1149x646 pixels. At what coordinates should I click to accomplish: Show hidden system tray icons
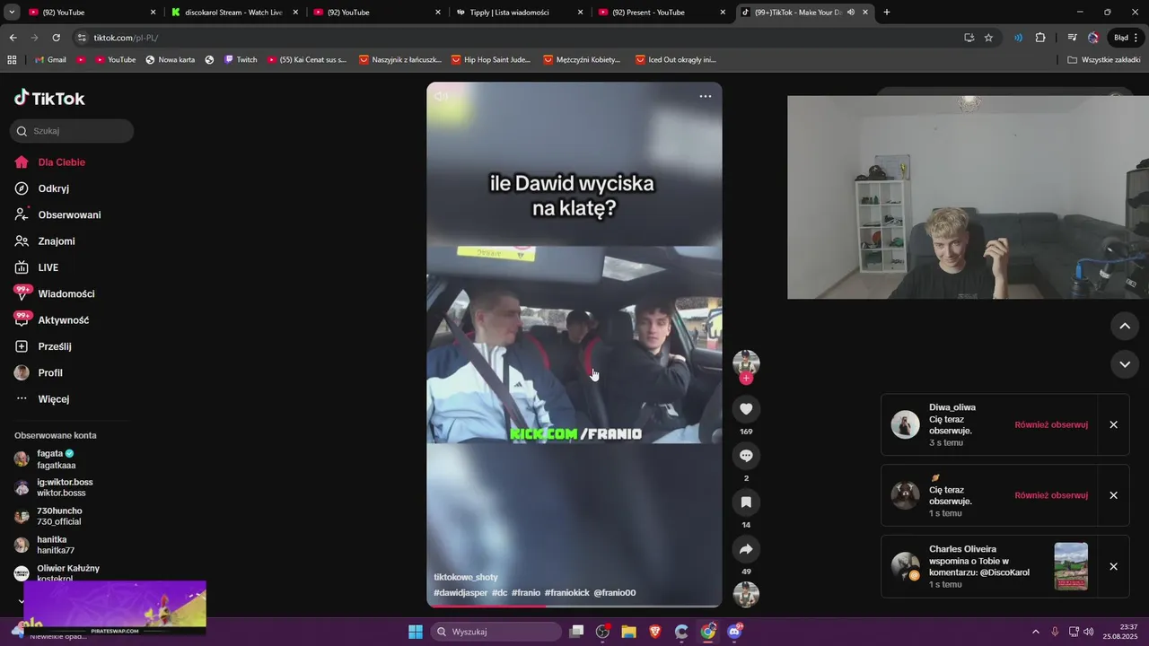coord(1035,632)
